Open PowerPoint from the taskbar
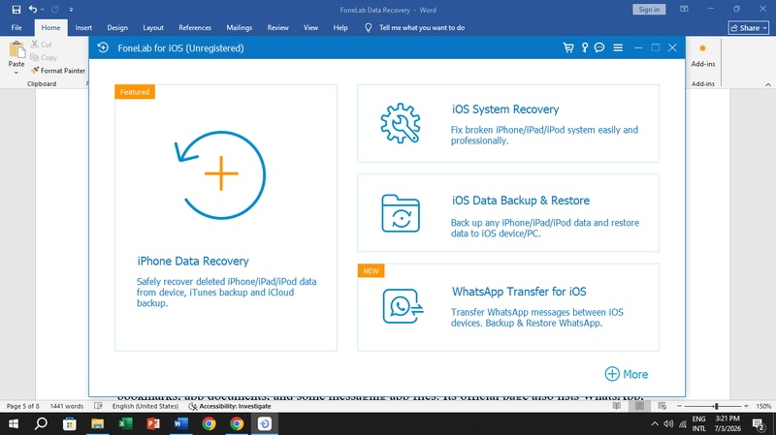Image resolution: width=776 pixels, height=435 pixels. coord(153,423)
